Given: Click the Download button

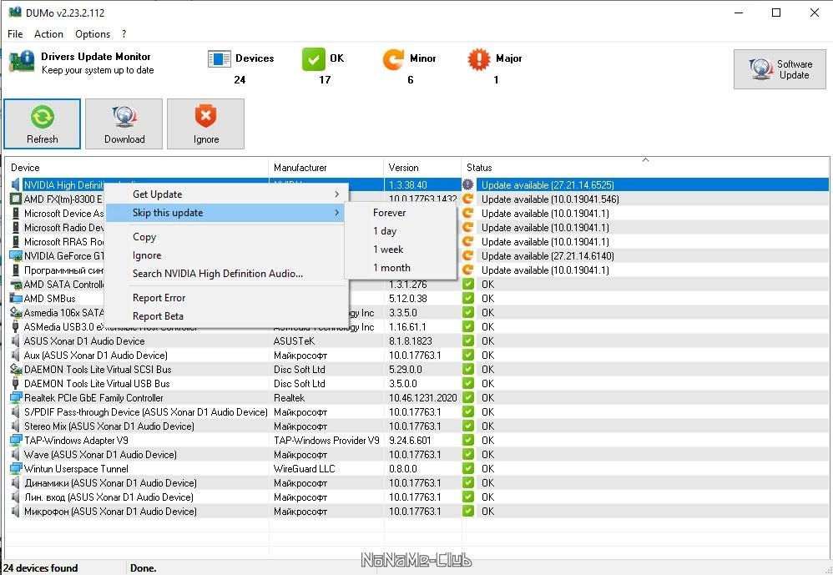Looking at the screenshot, I should 124,124.
